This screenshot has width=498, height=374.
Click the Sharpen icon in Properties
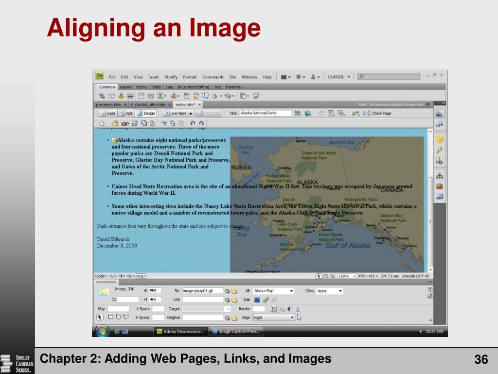(298, 309)
